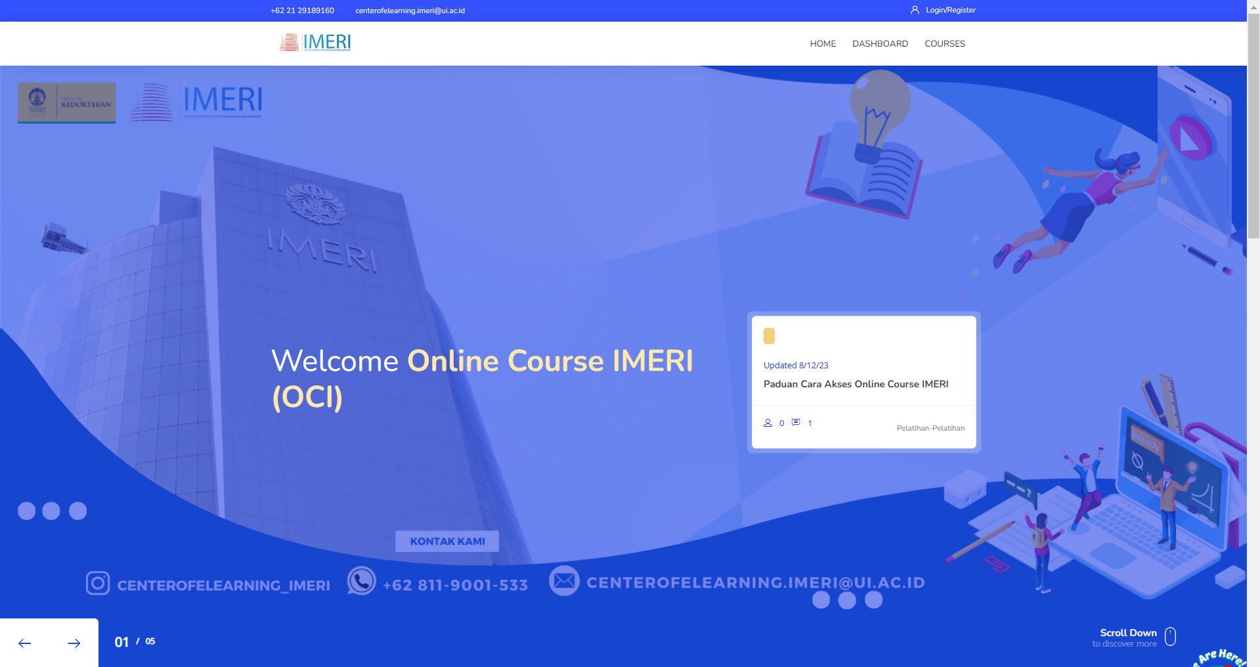Click the user icon next to Login/Register
The width and height of the screenshot is (1260, 667).
click(915, 10)
